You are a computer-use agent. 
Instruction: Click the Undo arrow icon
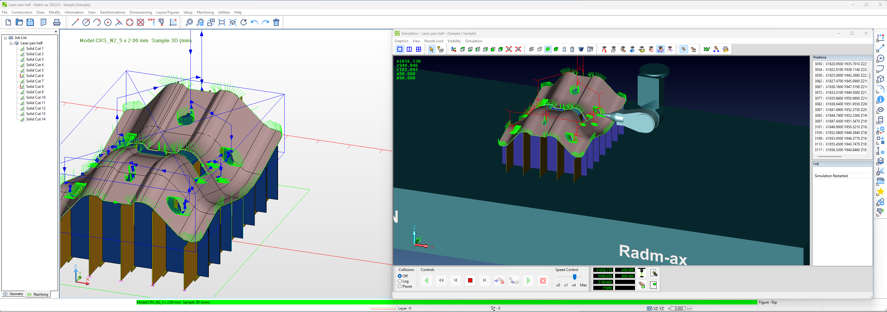point(254,23)
